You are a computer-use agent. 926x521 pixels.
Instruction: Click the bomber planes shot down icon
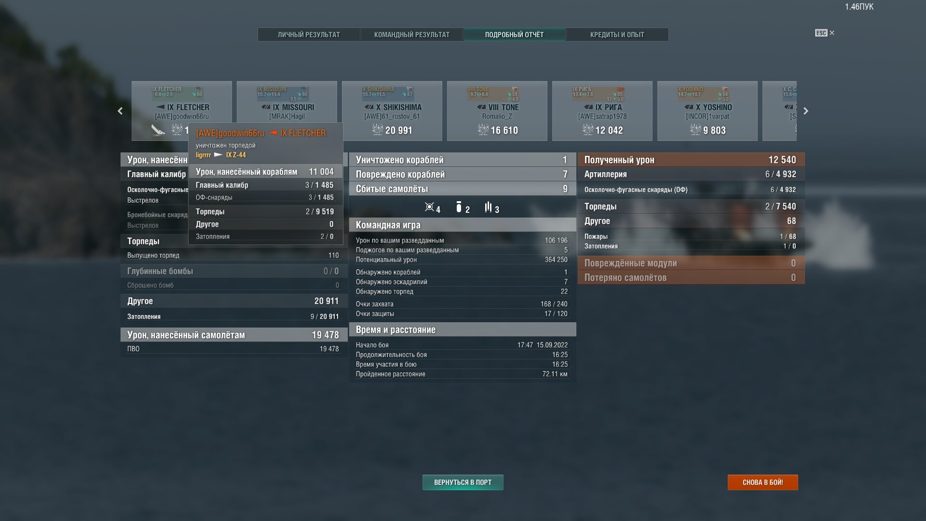pos(459,207)
